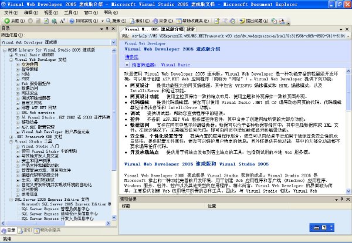Click the grey Forward arrow icon

coord(31,21)
